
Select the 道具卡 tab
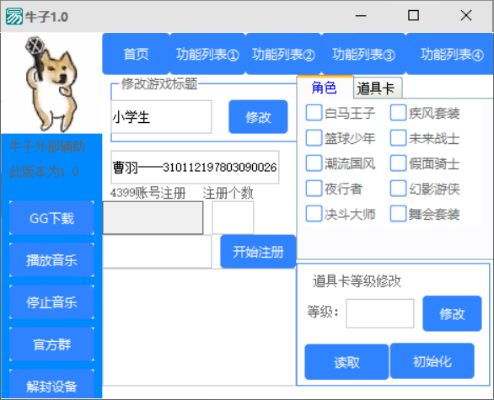tap(378, 88)
